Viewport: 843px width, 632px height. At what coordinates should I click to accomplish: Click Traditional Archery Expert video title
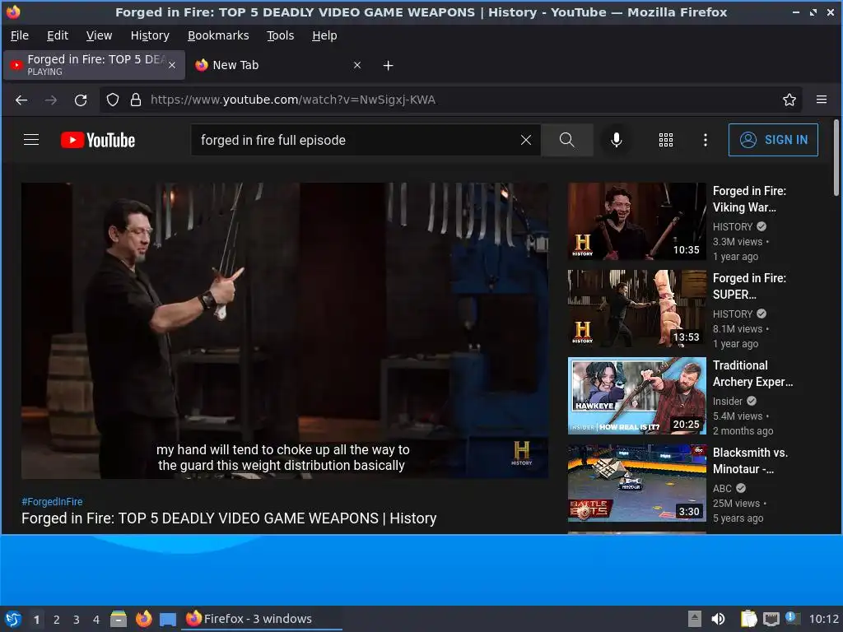tap(752, 373)
